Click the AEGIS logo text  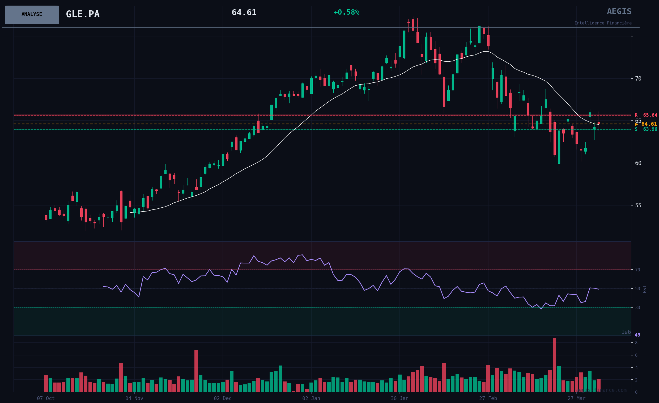pos(619,11)
